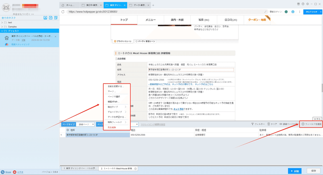Screen dimensions: 323x175
Task: Close the データ-東京 tab
Action: [x=148, y=5]
